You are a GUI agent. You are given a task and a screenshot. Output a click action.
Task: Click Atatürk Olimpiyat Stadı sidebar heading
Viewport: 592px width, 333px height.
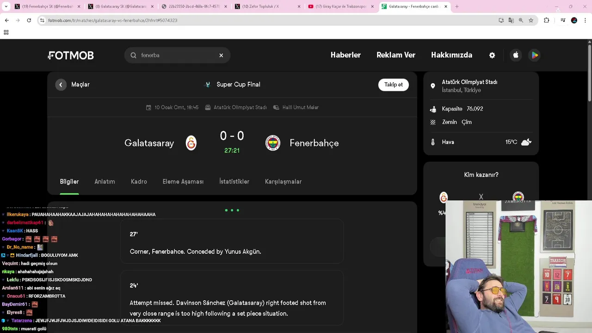pyautogui.click(x=469, y=82)
